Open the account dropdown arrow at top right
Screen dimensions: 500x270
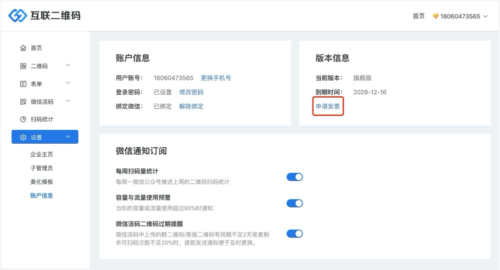point(485,16)
